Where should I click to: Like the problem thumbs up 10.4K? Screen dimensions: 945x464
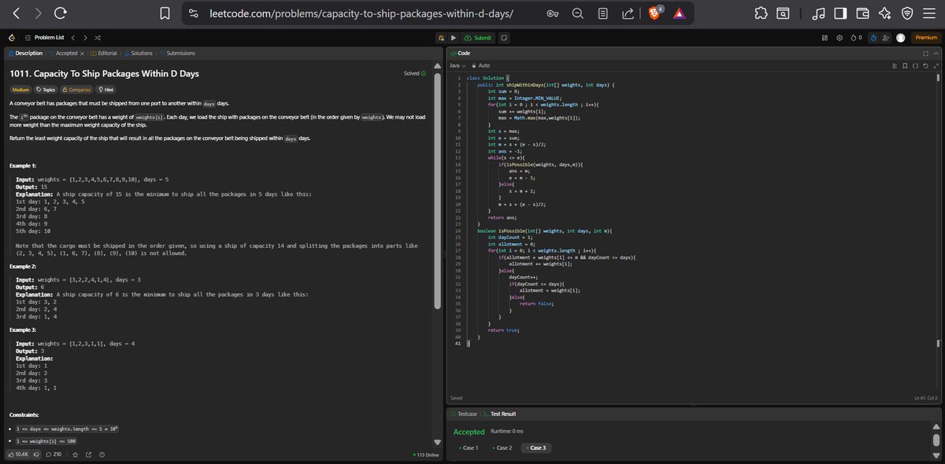click(x=18, y=455)
